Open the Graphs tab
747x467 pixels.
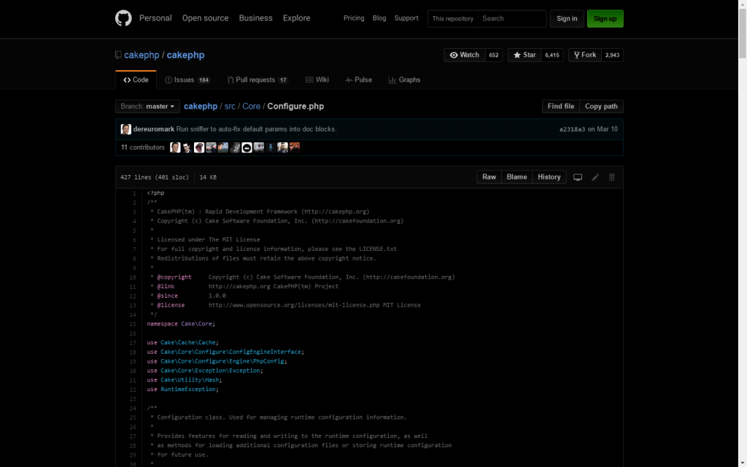click(404, 80)
